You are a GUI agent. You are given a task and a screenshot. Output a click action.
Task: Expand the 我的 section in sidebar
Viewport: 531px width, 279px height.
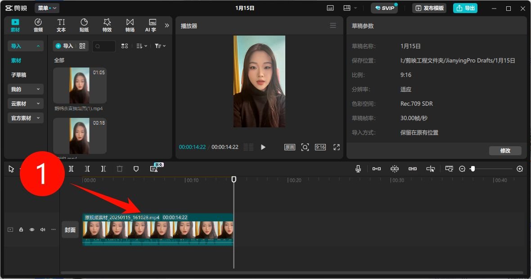(x=25, y=89)
